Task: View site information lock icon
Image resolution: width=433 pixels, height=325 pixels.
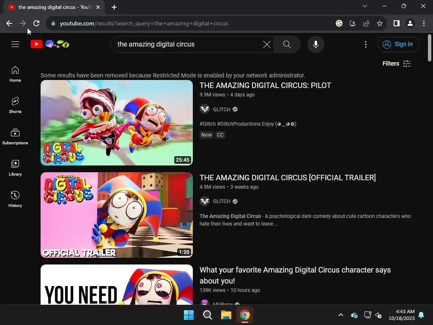Action: pos(53,24)
